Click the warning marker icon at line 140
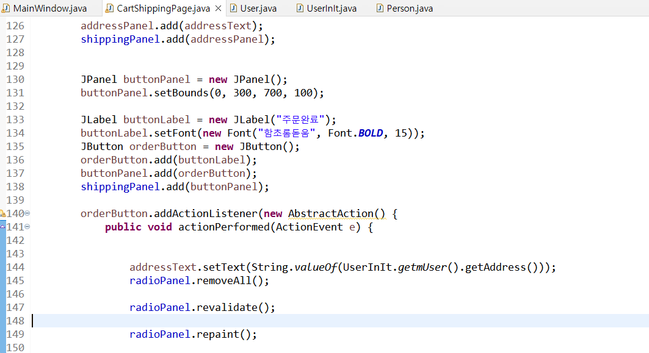Image resolution: width=649 pixels, height=353 pixels. pyautogui.click(x=2, y=214)
